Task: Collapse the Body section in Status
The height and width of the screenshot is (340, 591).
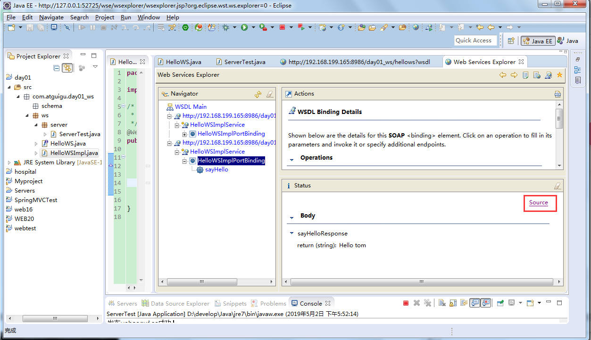Action: point(291,217)
